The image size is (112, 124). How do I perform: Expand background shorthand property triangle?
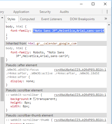[x=31, y=99]
